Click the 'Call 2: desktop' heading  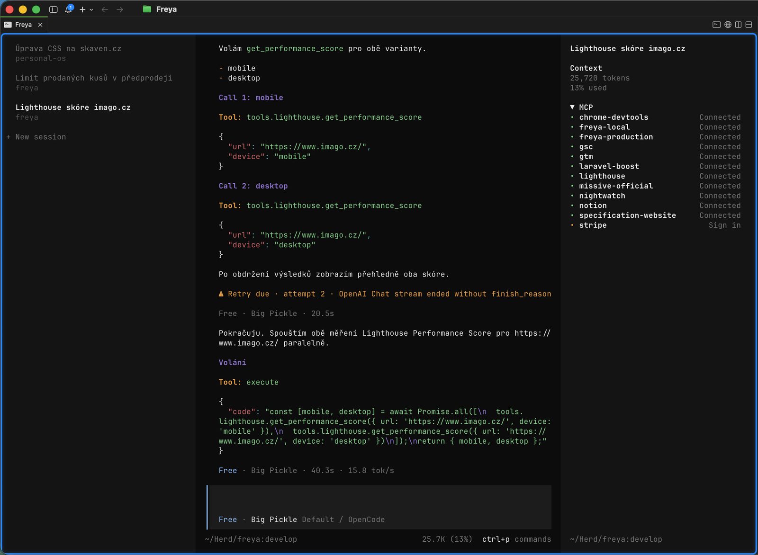pyautogui.click(x=253, y=186)
